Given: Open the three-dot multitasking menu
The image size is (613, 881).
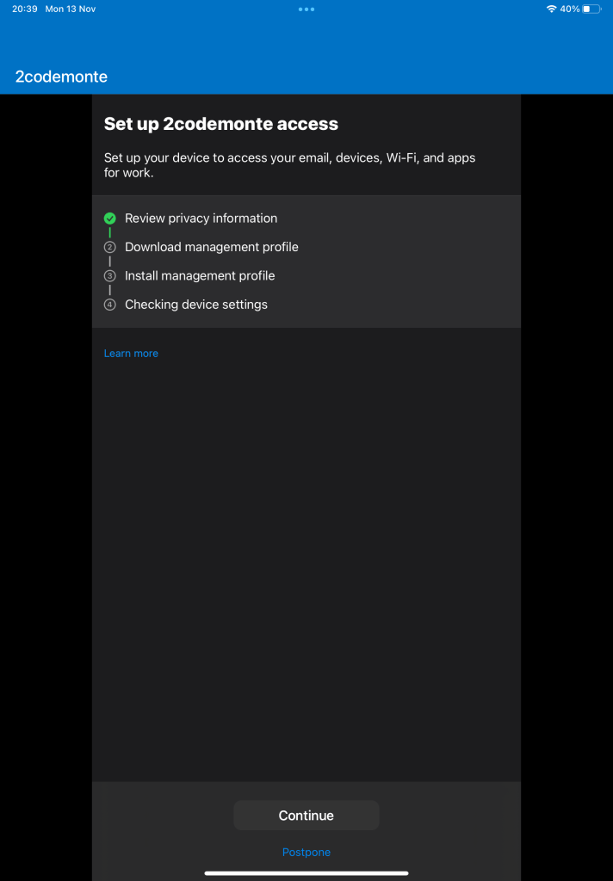Looking at the screenshot, I should pos(306,9).
